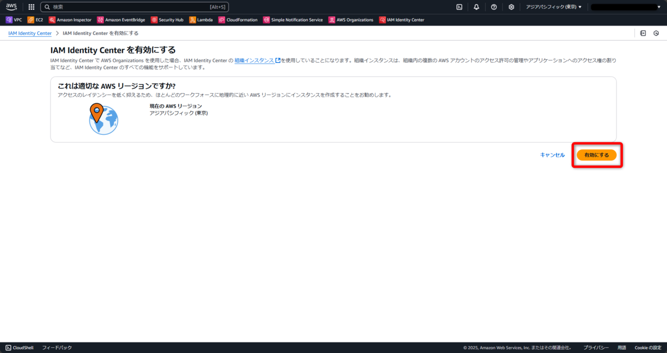Click the キャンセル button

(x=552, y=155)
